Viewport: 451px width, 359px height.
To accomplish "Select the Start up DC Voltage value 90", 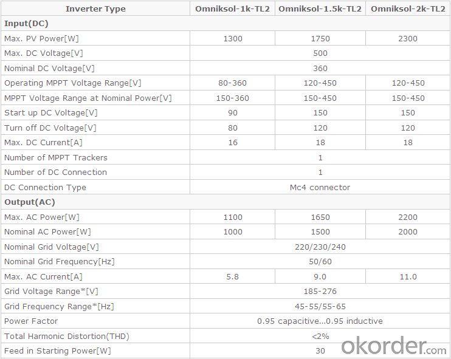I will click(233, 112).
